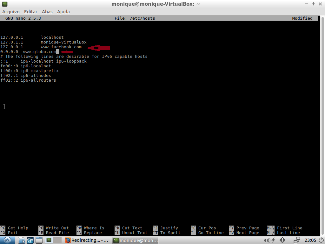Screen dimensions: 325x244
Task: Click the Modified status indicator
Action: [302, 18]
